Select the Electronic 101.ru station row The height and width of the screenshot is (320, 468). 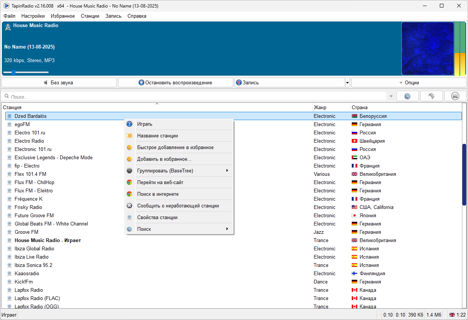click(x=233, y=149)
